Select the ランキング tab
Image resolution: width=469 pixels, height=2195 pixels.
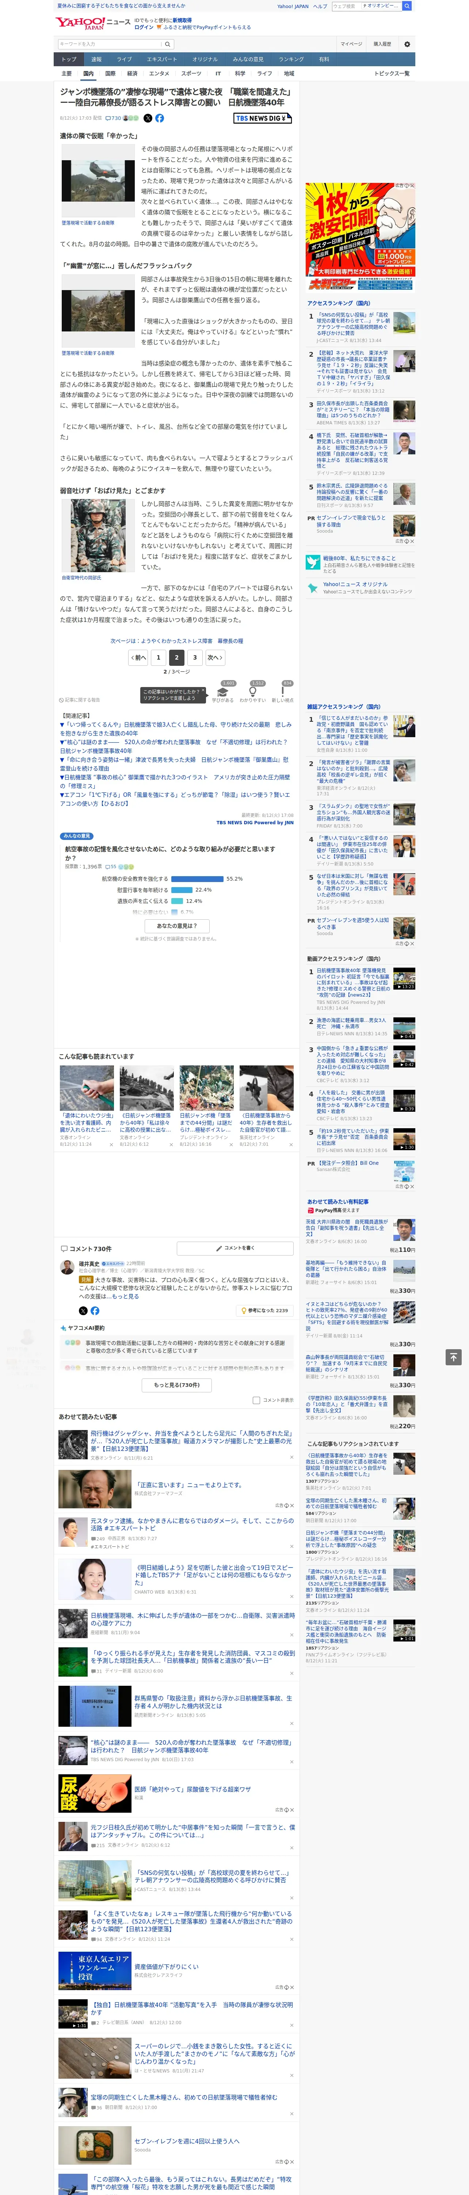point(291,60)
